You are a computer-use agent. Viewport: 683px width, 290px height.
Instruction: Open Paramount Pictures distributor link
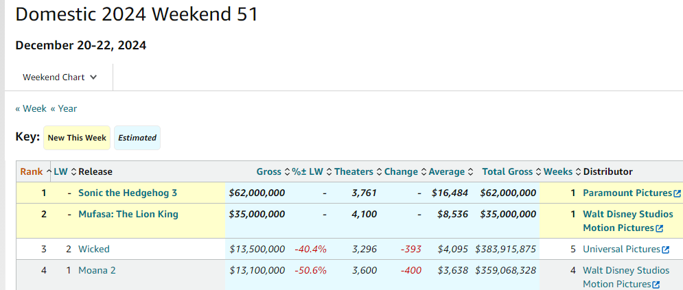tap(627, 193)
